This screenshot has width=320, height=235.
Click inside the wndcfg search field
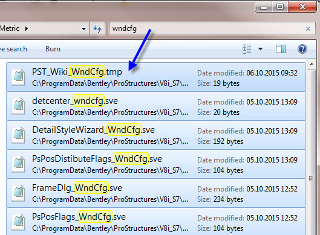click(x=206, y=28)
